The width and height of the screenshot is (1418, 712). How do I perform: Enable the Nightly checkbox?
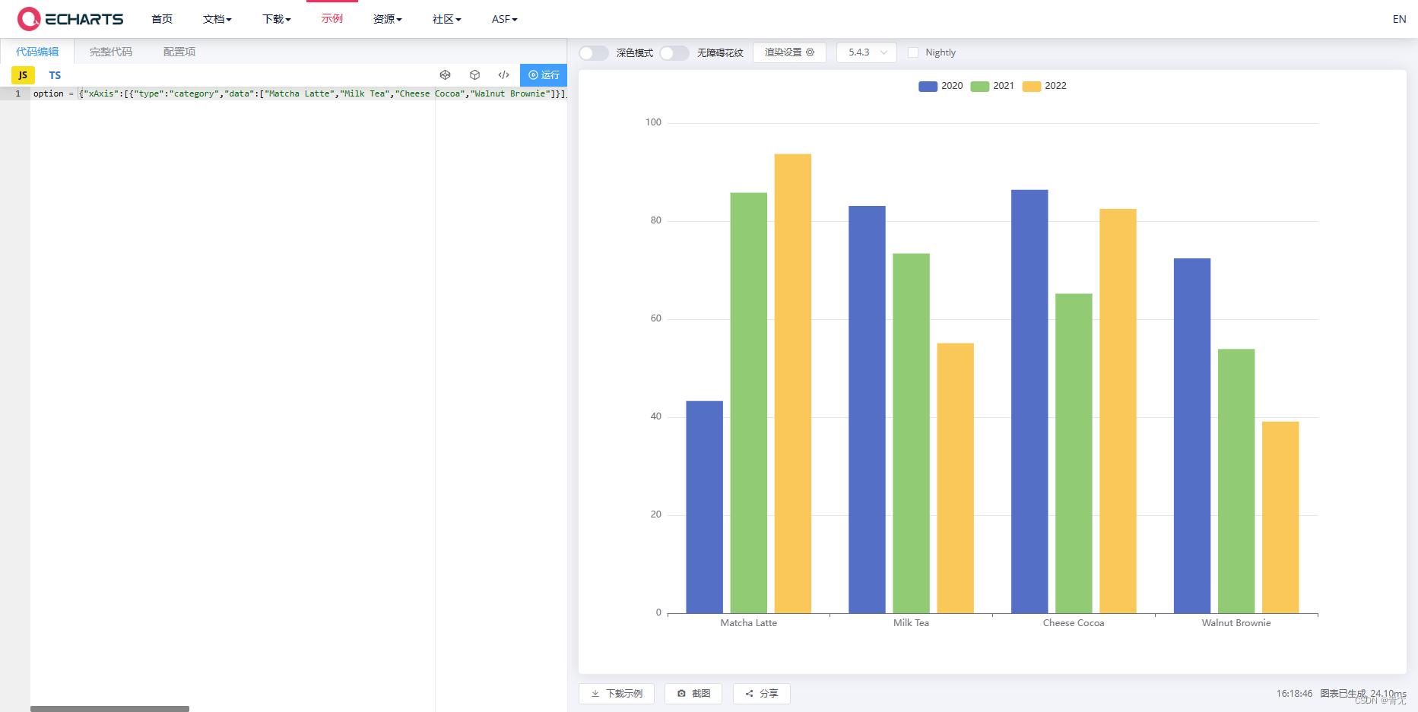click(913, 52)
